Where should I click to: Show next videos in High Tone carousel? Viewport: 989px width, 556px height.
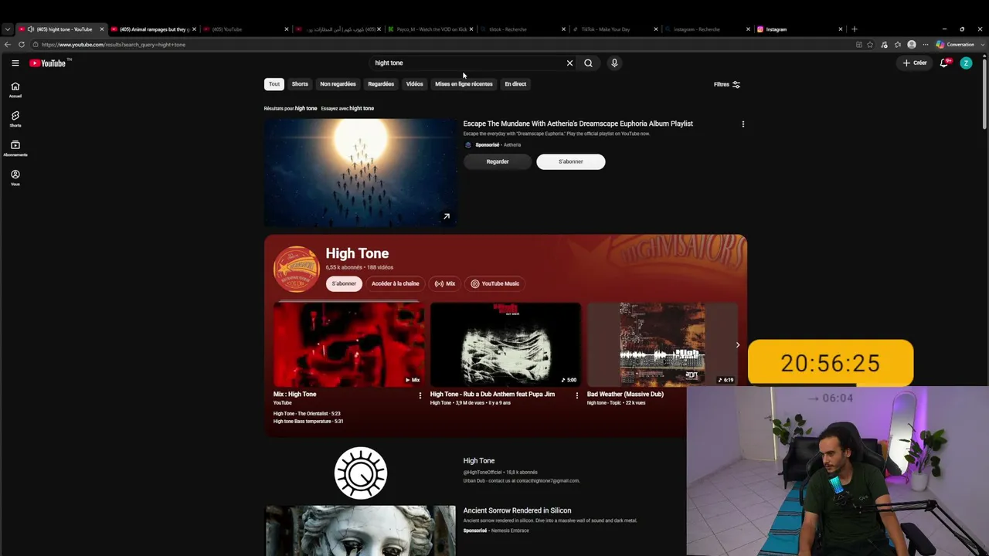pos(738,345)
